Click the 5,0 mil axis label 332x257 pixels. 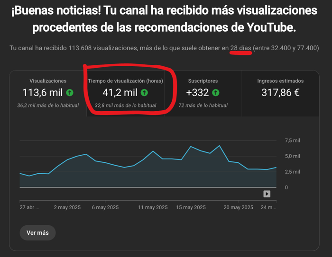pos(293,156)
